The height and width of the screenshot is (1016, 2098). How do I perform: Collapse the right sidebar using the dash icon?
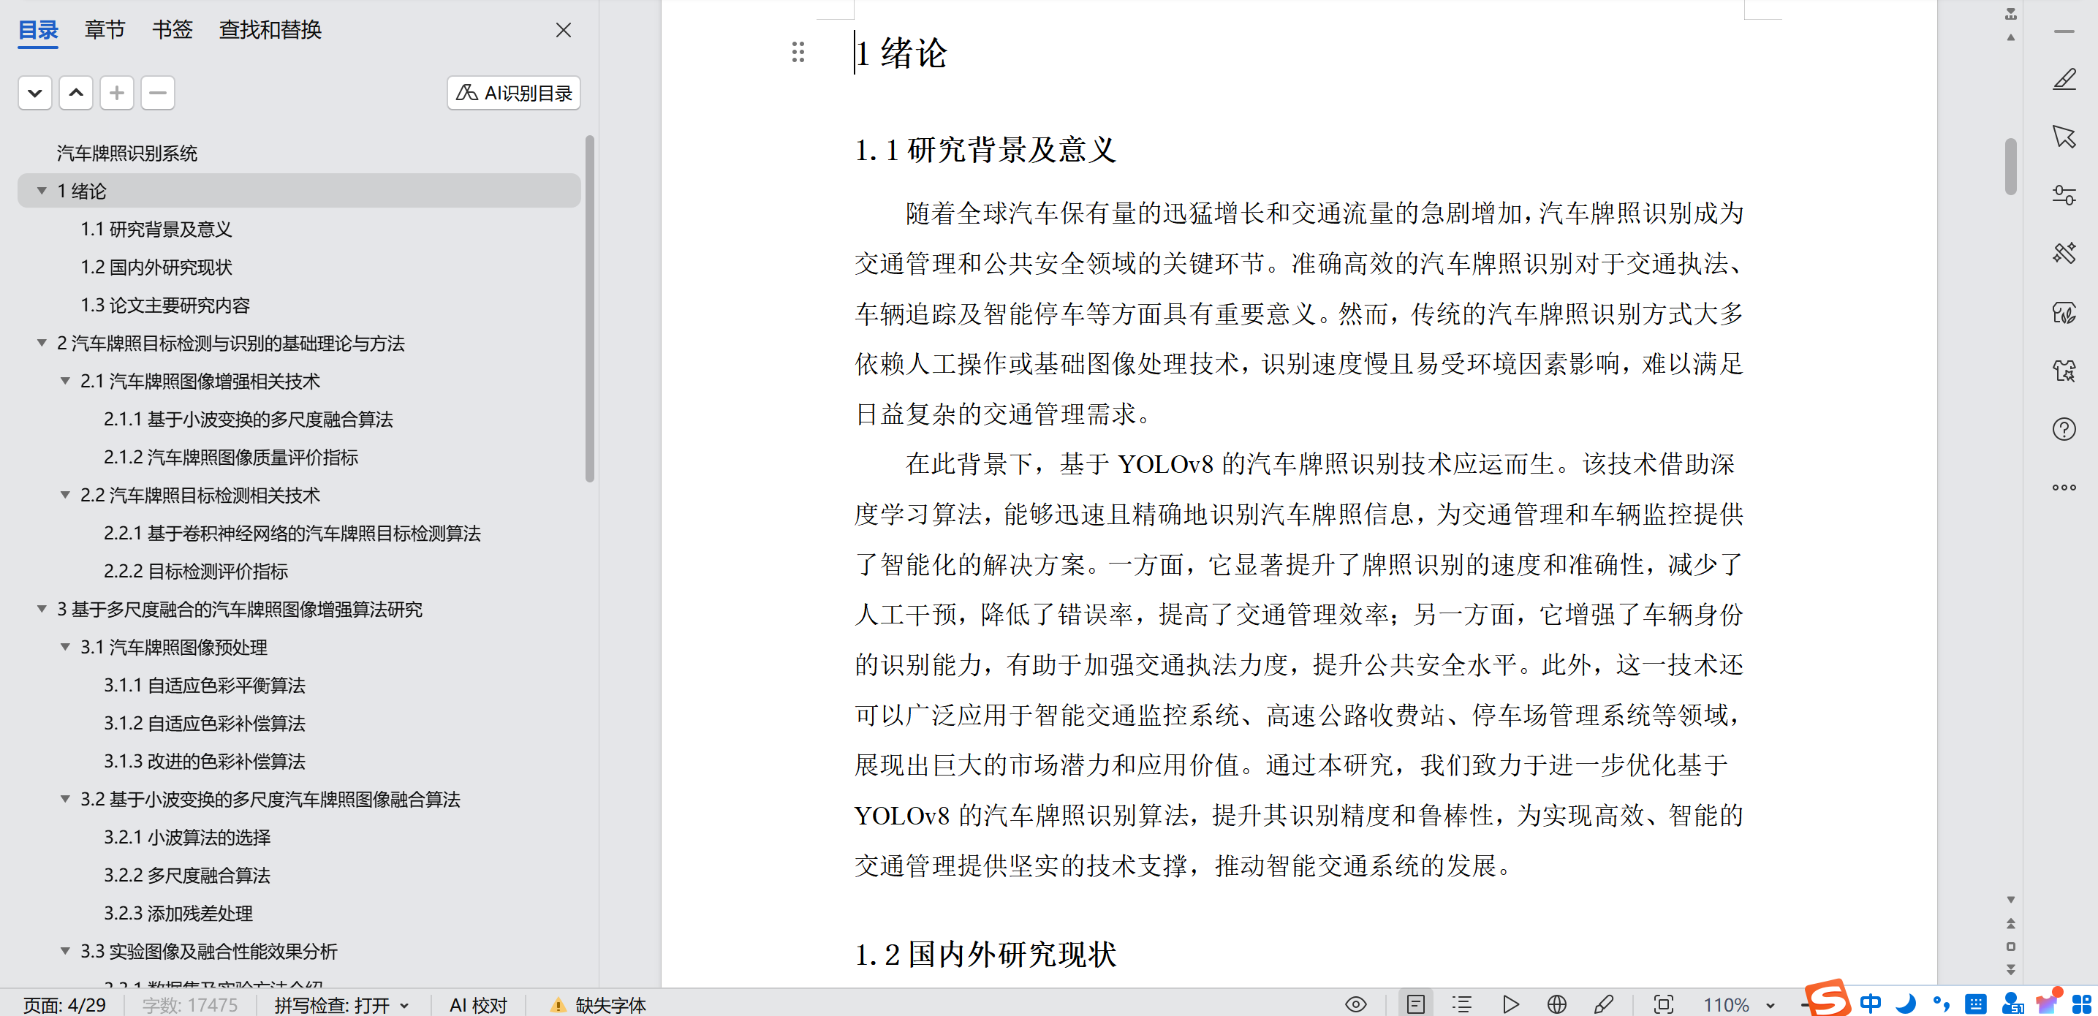(x=2064, y=31)
